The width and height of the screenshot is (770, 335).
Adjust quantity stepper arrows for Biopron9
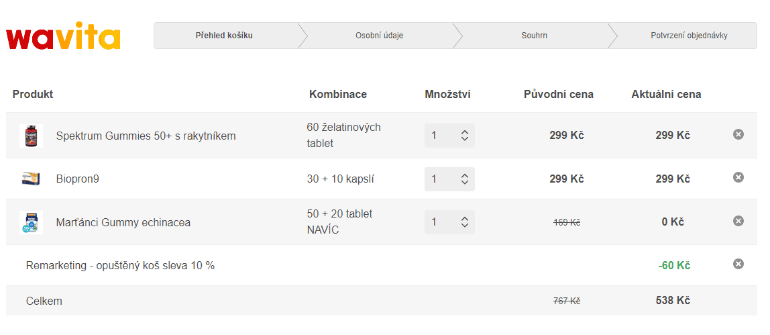point(465,179)
